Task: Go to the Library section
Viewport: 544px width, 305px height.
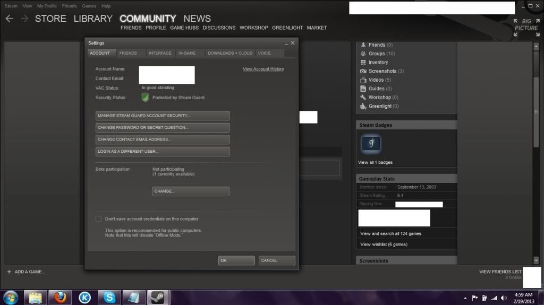Action: coord(93,19)
